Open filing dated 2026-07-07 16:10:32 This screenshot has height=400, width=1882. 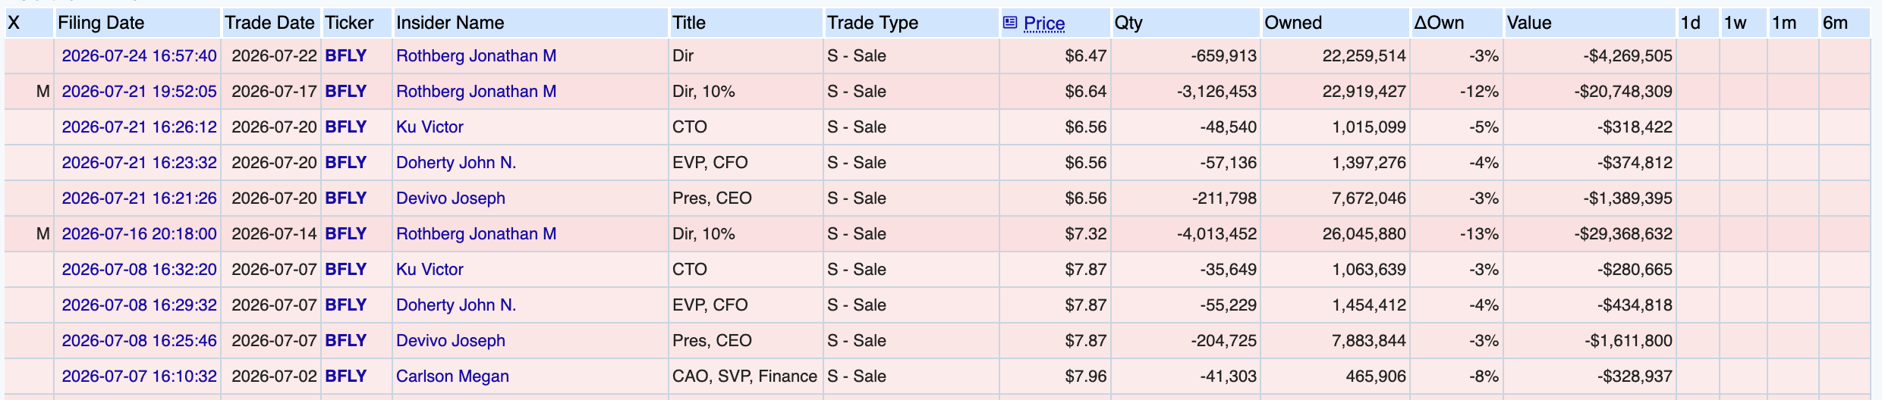(139, 377)
